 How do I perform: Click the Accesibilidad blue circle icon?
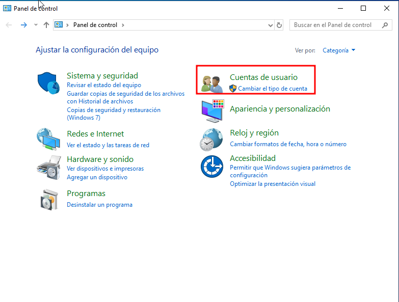[212, 167]
